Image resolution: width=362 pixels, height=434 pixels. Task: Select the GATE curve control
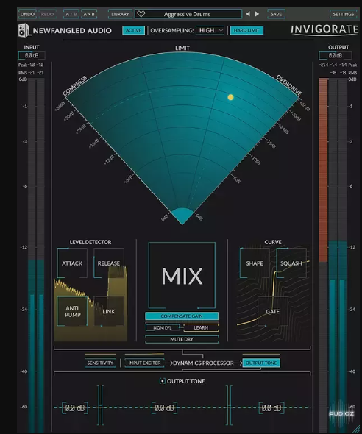pyautogui.click(x=273, y=311)
